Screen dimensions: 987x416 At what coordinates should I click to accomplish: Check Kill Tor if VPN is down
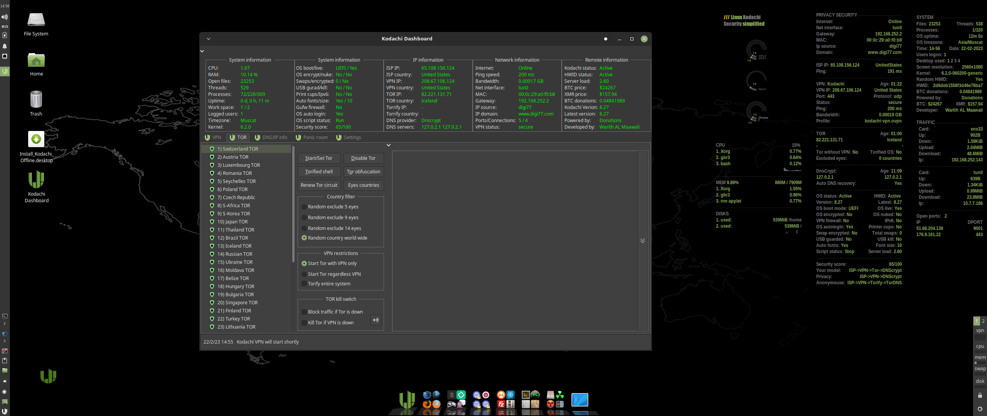tap(328, 323)
